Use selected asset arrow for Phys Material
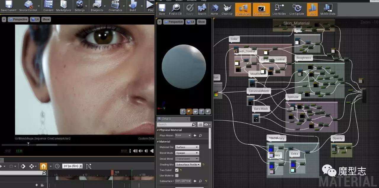This screenshot has height=188, width=379. pos(195,135)
